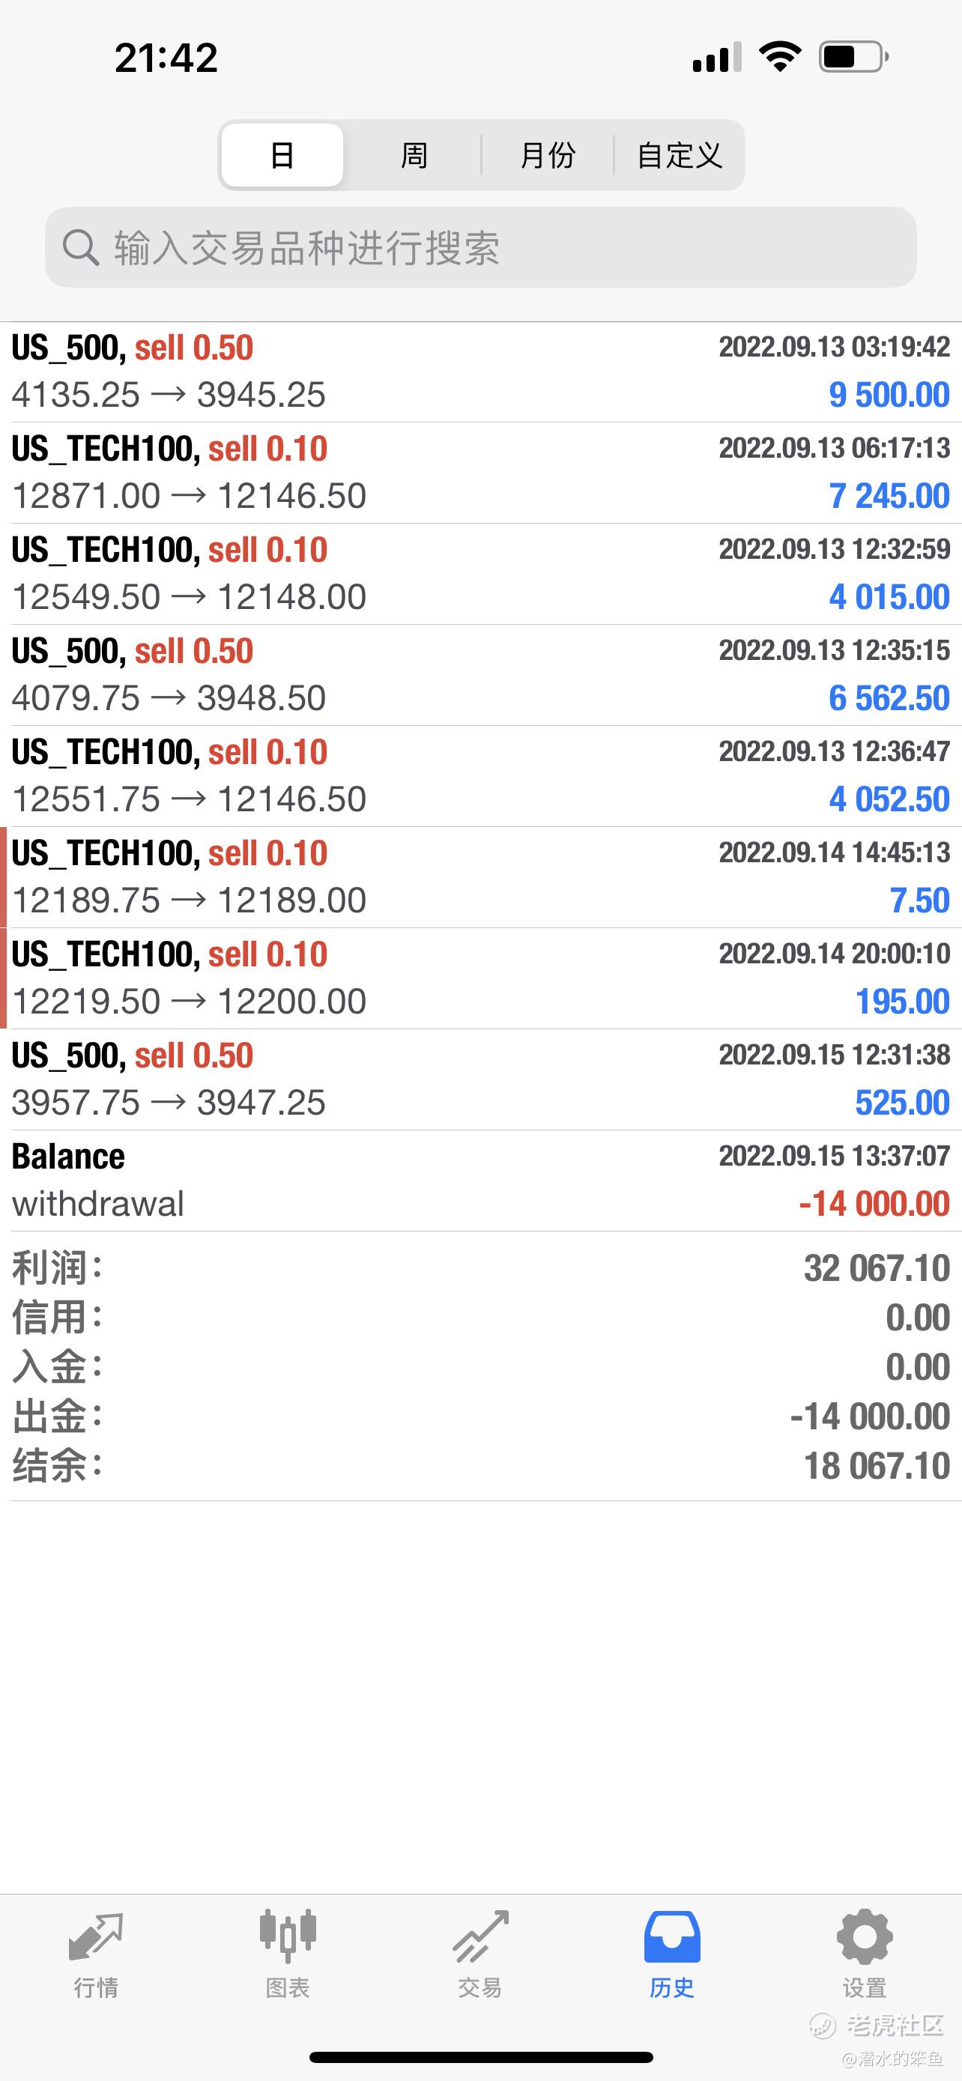Choose the 自定义 custom period

pyautogui.click(x=680, y=155)
